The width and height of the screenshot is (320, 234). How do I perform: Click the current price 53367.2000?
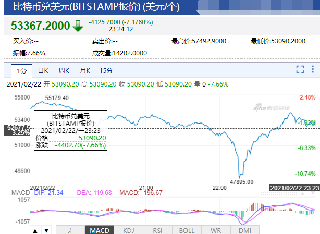click(x=41, y=26)
